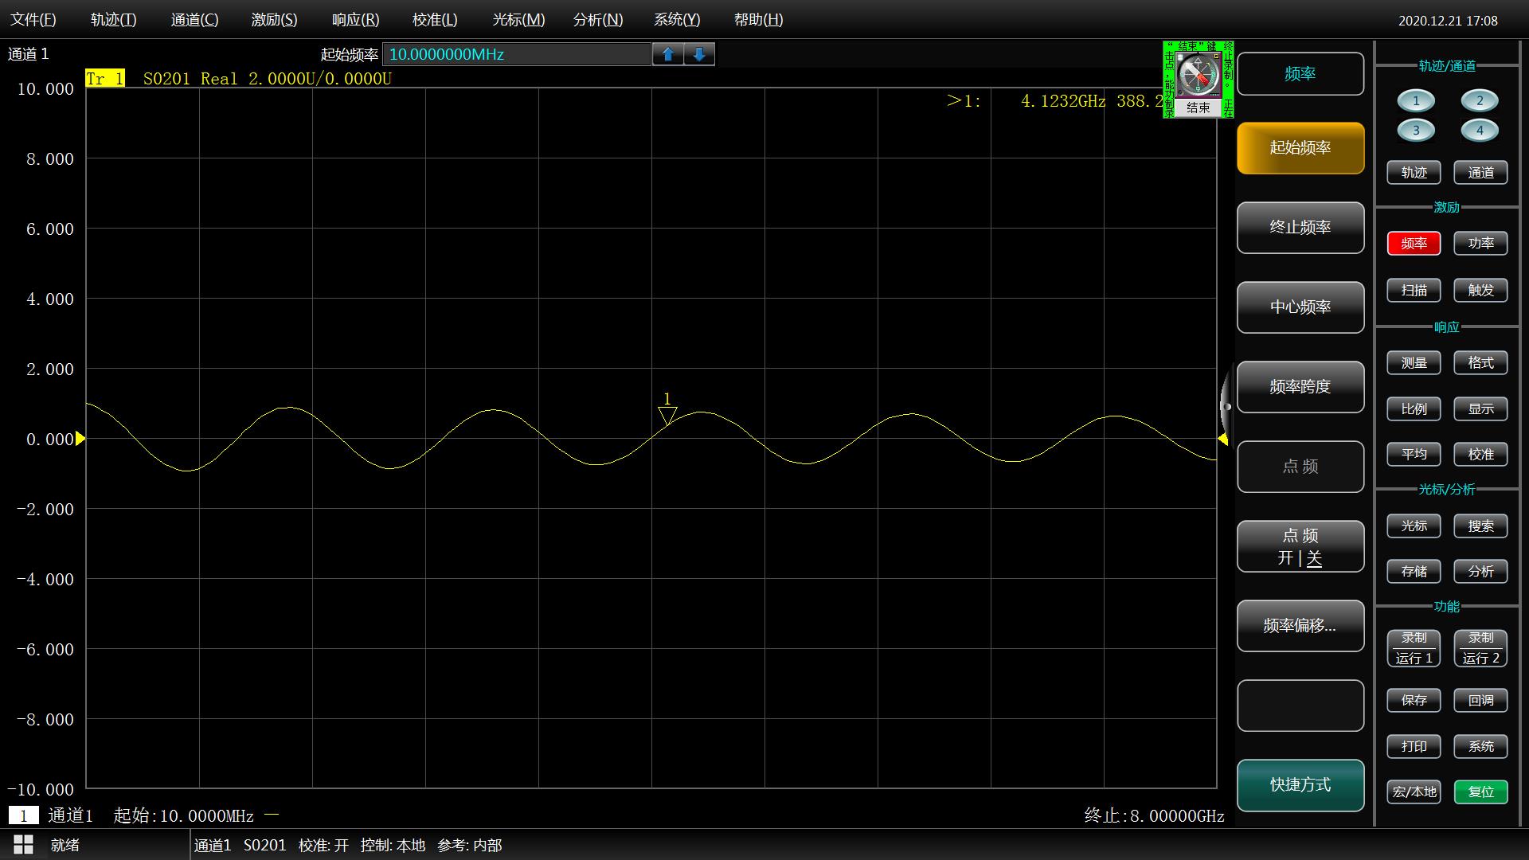Click the 触发 trigger button

point(1480,291)
